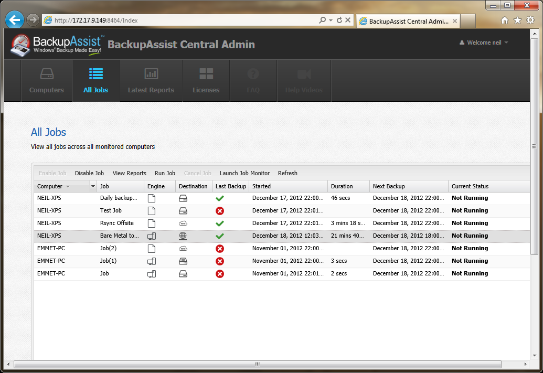Select the 'Job(2)' name cell
This screenshot has height=373, width=543.
click(121, 249)
